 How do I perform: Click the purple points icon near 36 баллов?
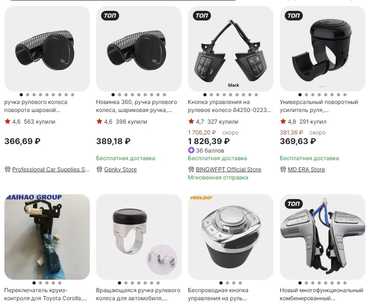tap(191, 150)
